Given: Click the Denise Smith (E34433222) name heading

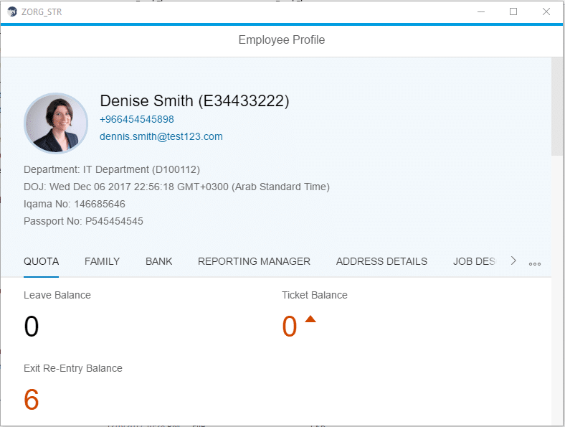Looking at the screenshot, I should (x=194, y=100).
